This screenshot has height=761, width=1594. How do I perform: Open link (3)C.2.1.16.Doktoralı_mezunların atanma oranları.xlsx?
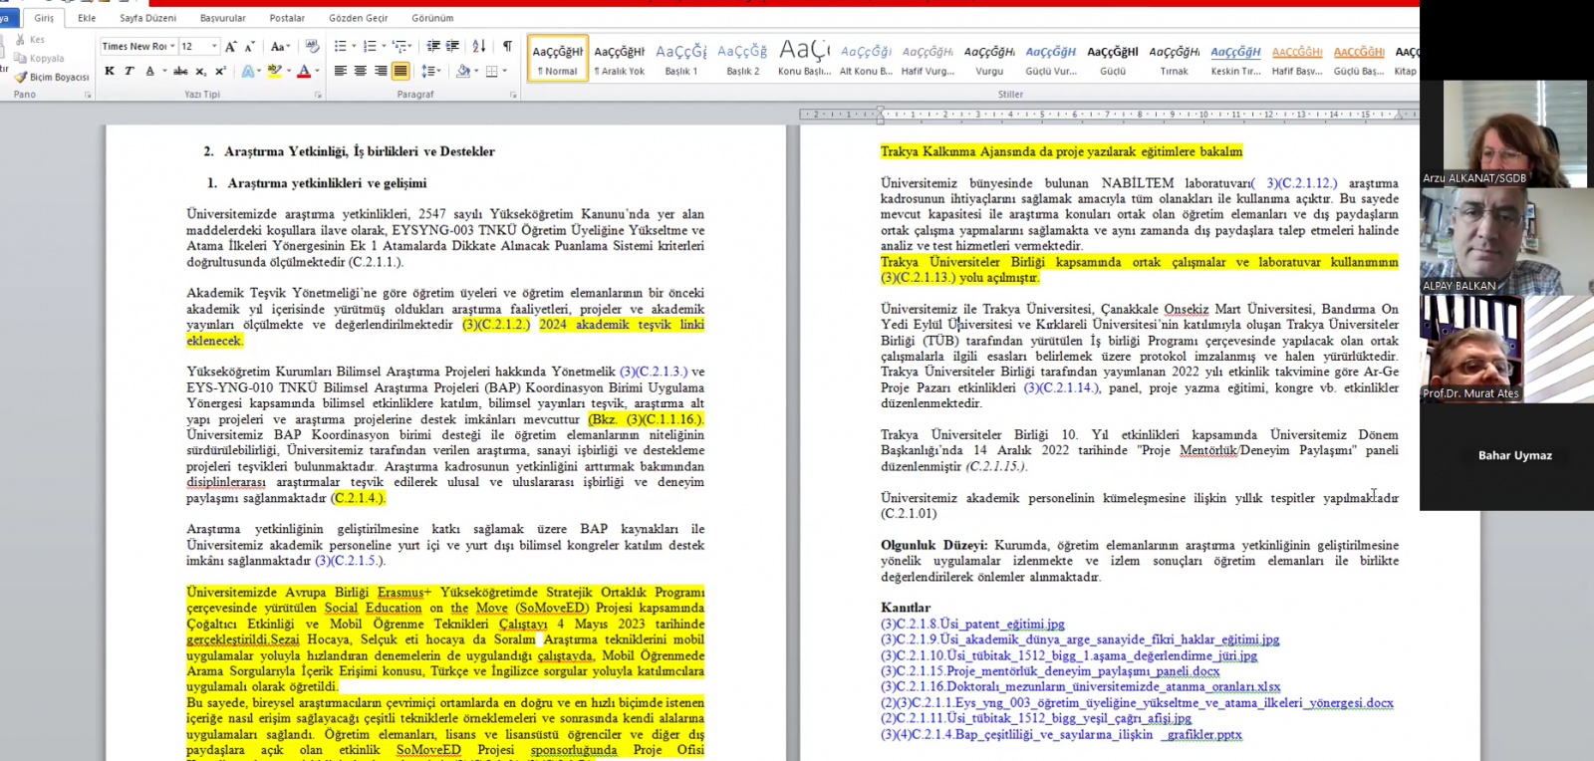tap(1081, 687)
